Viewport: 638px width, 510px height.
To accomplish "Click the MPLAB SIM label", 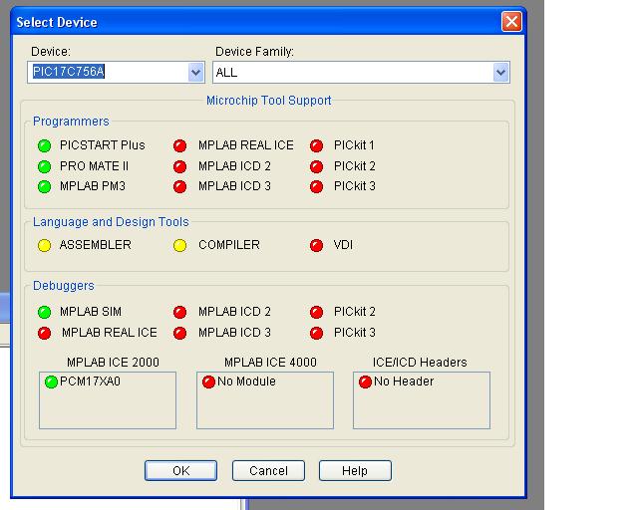I will (91, 312).
